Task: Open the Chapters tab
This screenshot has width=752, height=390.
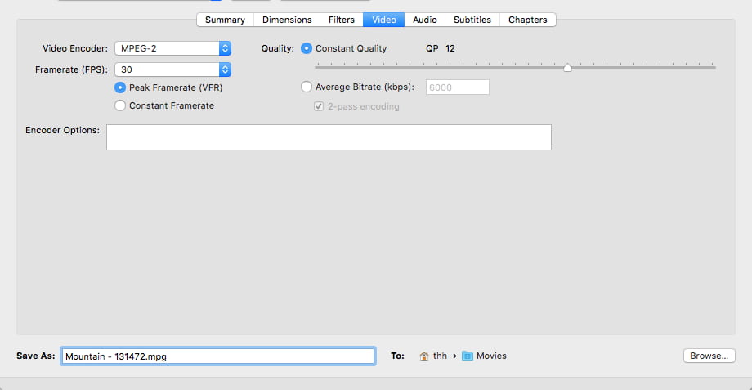Action: coord(527,20)
